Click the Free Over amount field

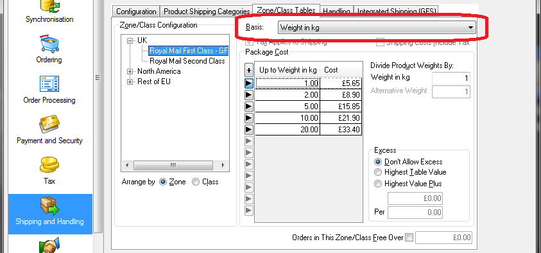tap(443, 238)
